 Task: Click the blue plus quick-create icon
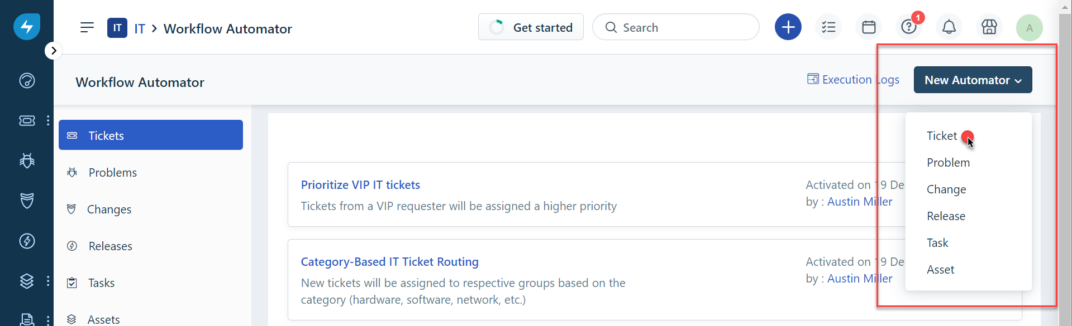coord(788,27)
